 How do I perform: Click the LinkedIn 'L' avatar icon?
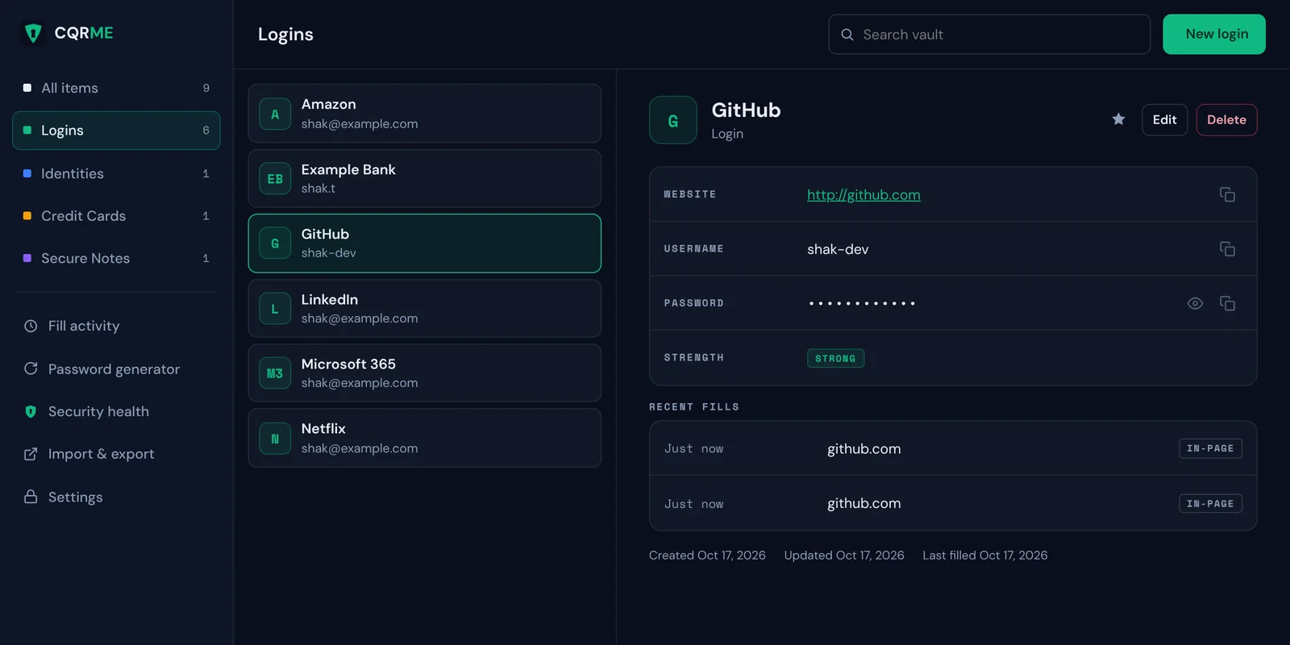[x=275, y=309]
